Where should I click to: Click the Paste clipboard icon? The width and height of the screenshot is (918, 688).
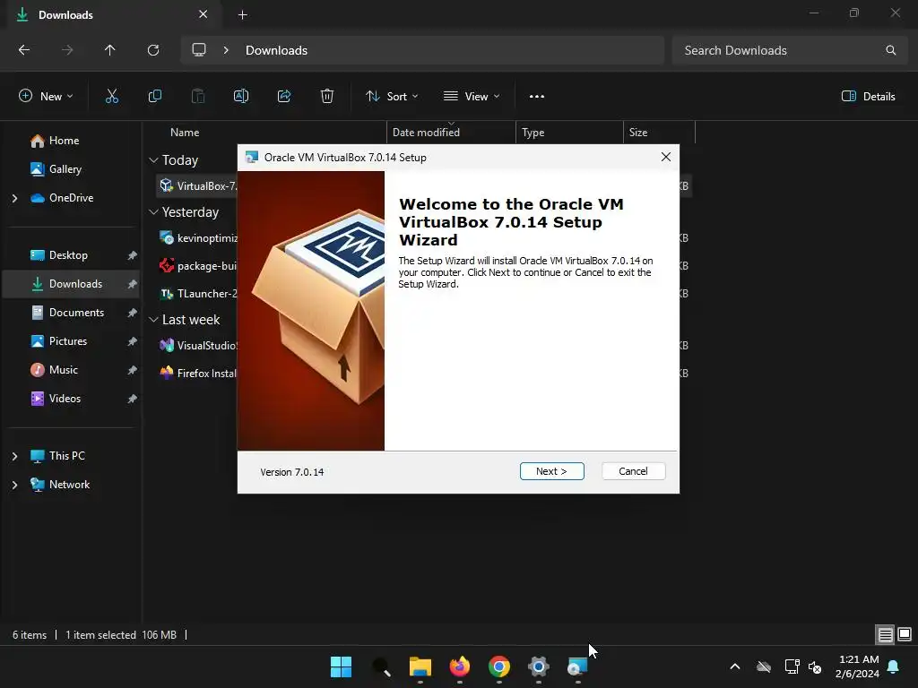pyautogui.click(x=198, y=97)
